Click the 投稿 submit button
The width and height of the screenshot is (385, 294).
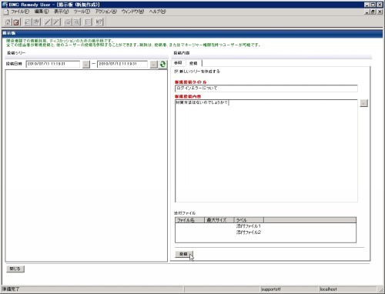coord(184,254)
